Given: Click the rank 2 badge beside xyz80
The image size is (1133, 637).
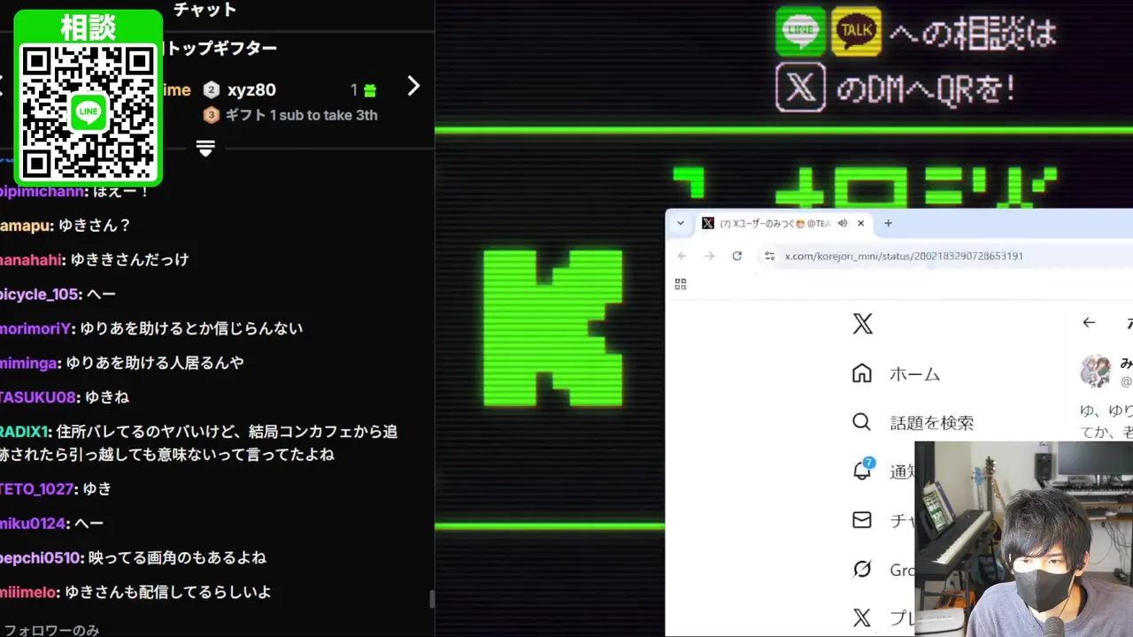Looking at the screenshot, I should click(x=212, y=89).
